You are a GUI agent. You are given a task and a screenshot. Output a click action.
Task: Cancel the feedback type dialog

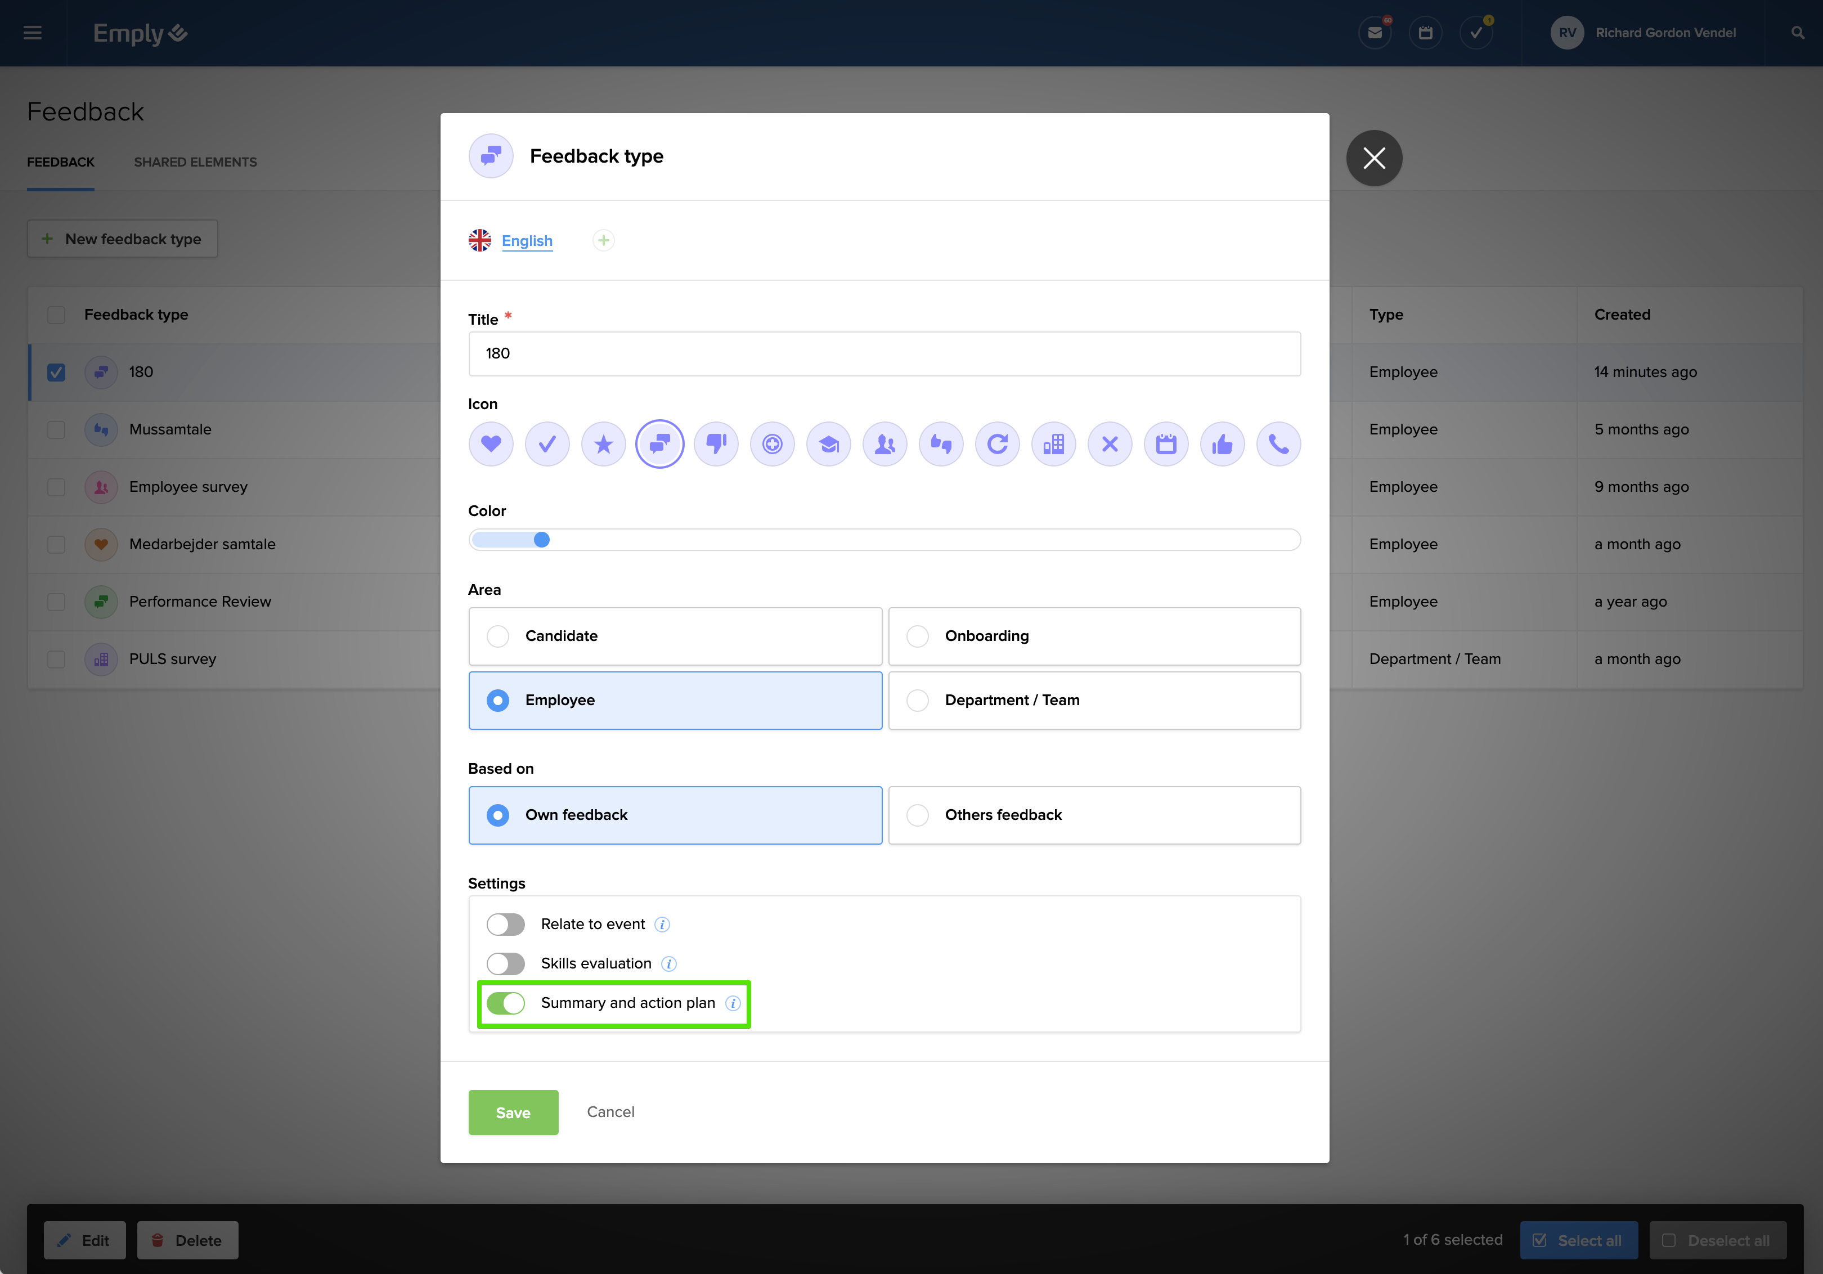pos(610,1112)
